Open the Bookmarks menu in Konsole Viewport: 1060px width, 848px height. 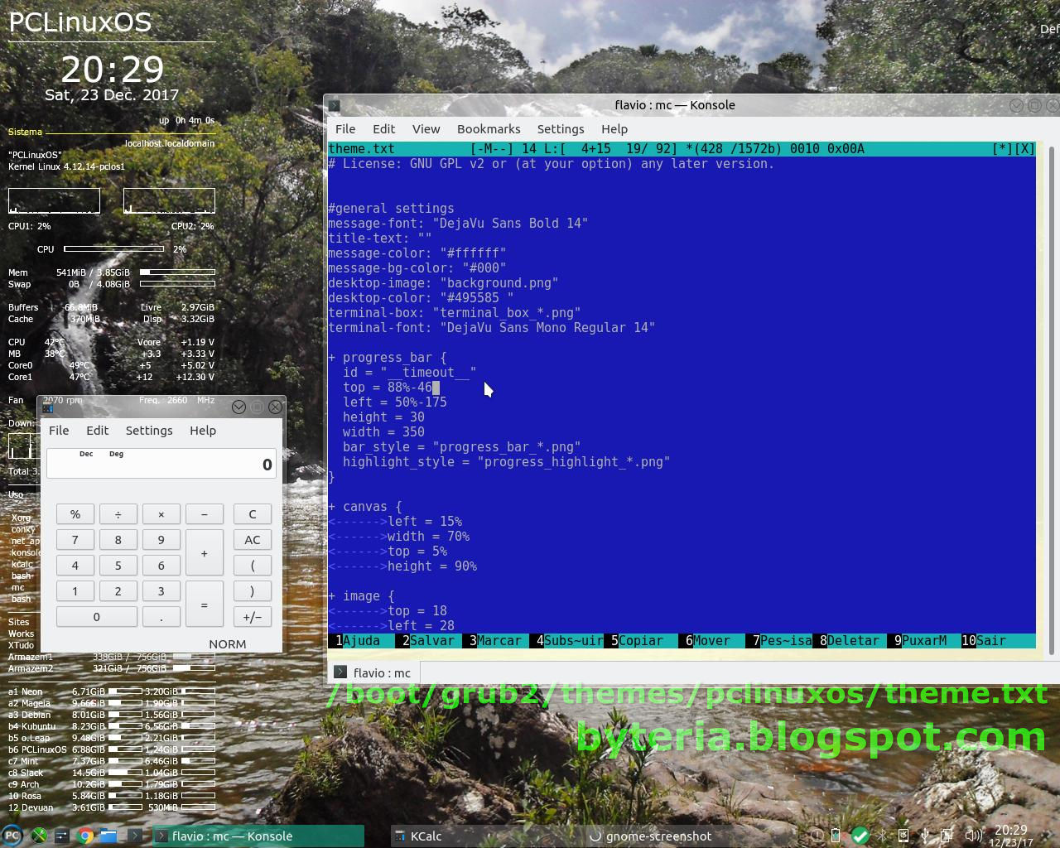(489, 129)
